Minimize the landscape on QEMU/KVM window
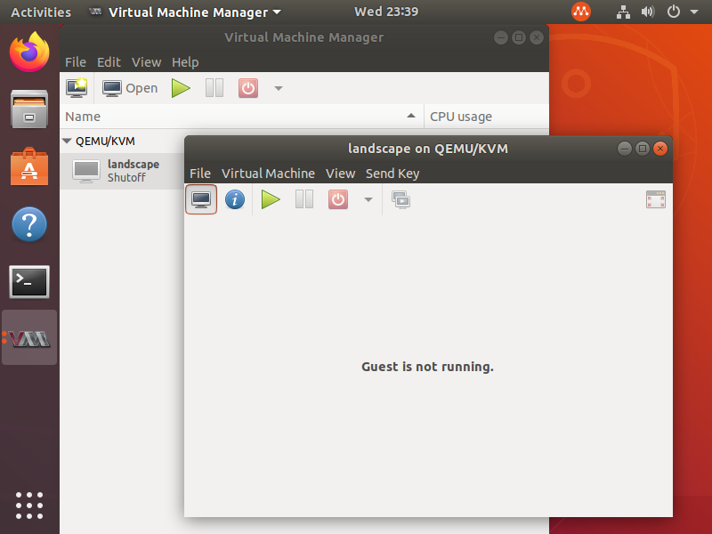The image size is (712, 534). coord(625,149)
